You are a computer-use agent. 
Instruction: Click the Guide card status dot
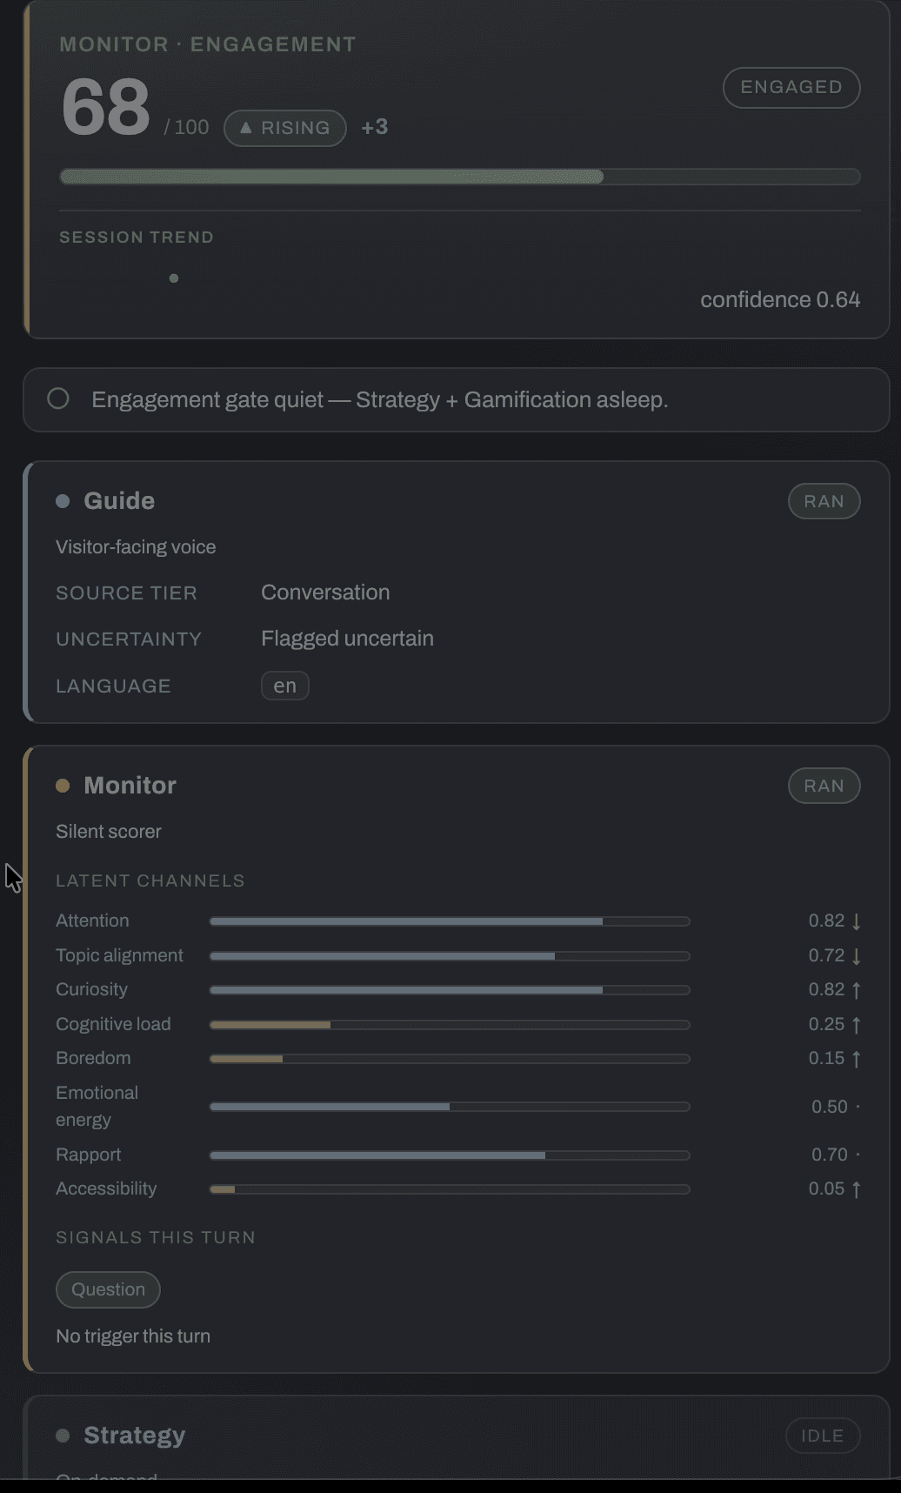[63, 500]
